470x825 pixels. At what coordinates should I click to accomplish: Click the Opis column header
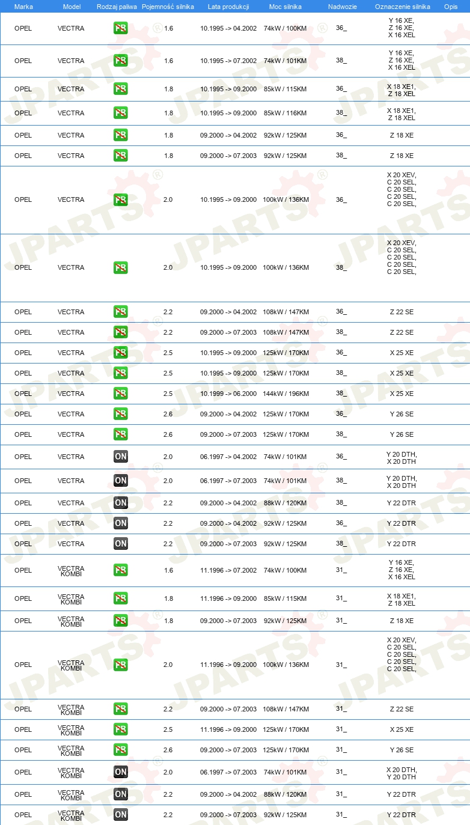coord(451,7)
